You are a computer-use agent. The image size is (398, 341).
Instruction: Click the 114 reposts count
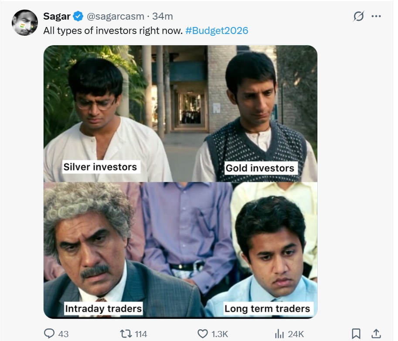pos(141,334)
